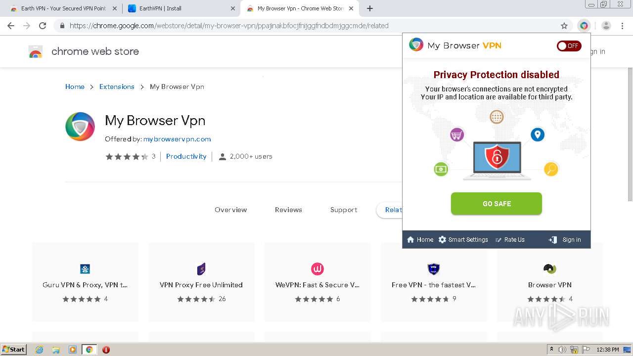Viewport: 633px width, 356px height.
Task: Open Guru VPN & Proxy extension card
Action: (x=85, y=282)
